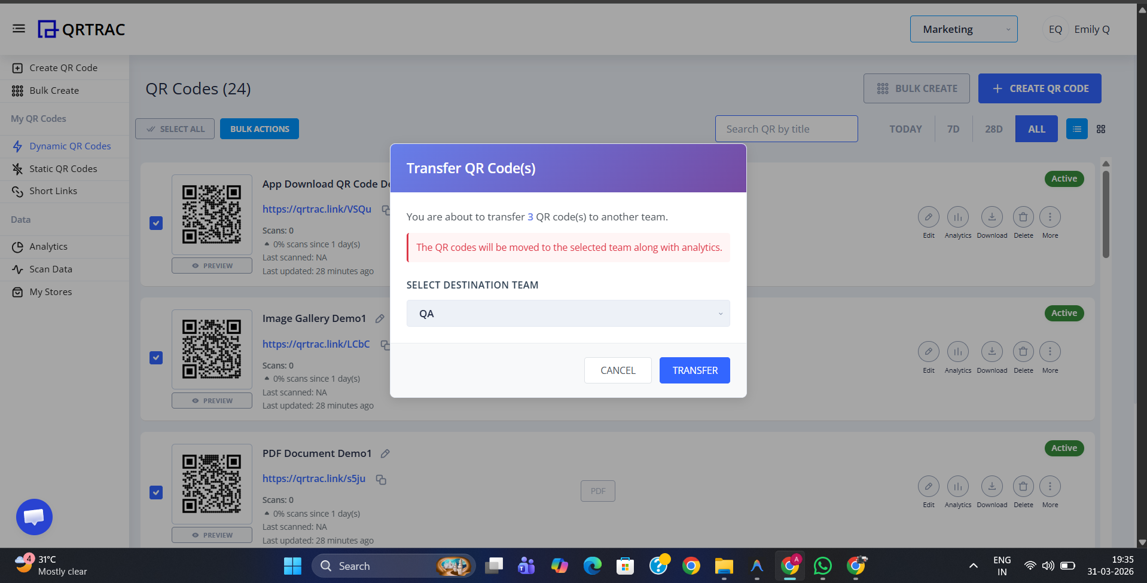Open the destination team dropdown showing QA
This screenshot has height=583, width=1147.
[x=568, y=313]
